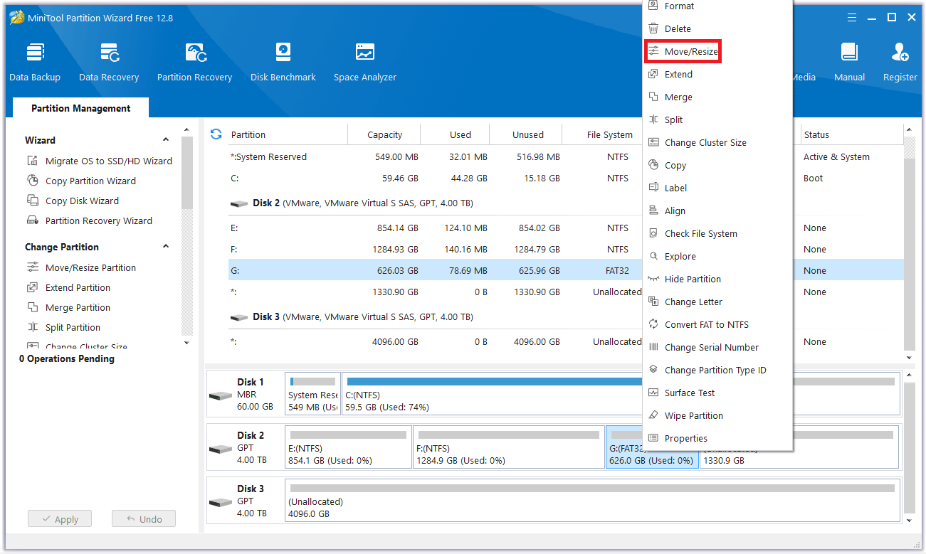Choose Convert FAT to NTFS
Image resolution: width=926 pixels, height=554 pixels.
tap(717, 324)
